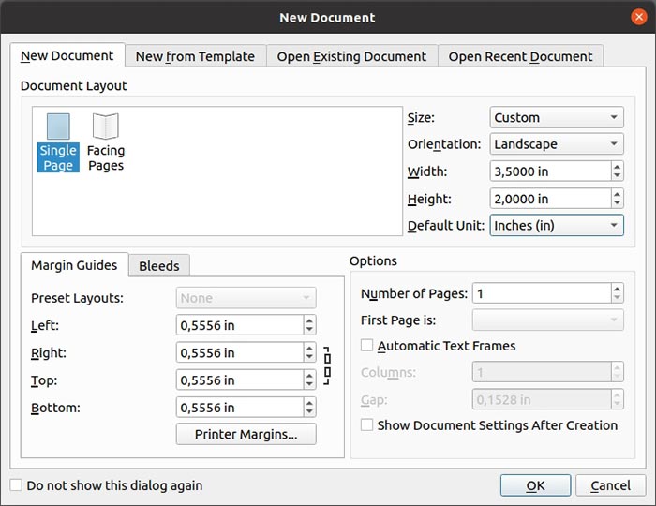Select the Margin Guides tab

click(74, 265)
